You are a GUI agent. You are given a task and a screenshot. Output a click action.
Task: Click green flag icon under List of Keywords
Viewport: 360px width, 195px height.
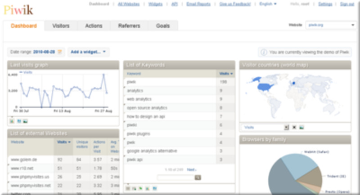(141, 188)
